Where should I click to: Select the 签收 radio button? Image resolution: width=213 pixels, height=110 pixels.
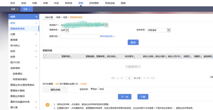pyautogui.click(x=91, y=89)
